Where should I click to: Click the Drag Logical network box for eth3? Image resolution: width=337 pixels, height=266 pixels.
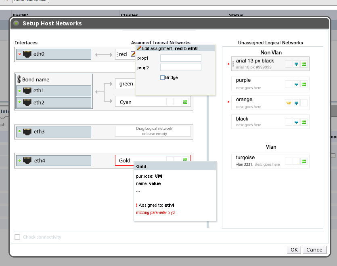[x=153, y=132]
